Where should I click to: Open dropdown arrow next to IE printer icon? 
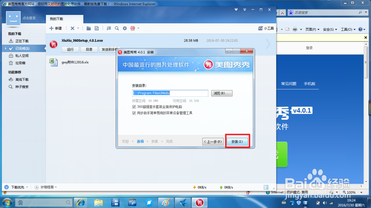(x=301, y=30)
